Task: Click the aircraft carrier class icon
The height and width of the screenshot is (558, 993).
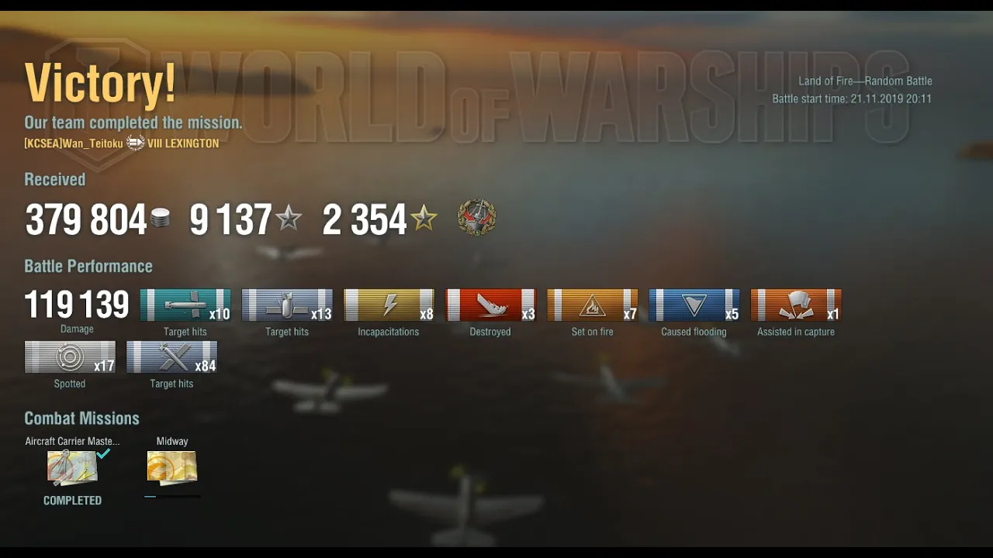Action: pos(136,143)
